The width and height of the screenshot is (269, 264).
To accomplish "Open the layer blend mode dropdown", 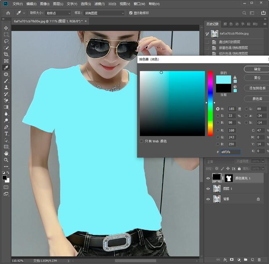I will (x=219, y=162).
